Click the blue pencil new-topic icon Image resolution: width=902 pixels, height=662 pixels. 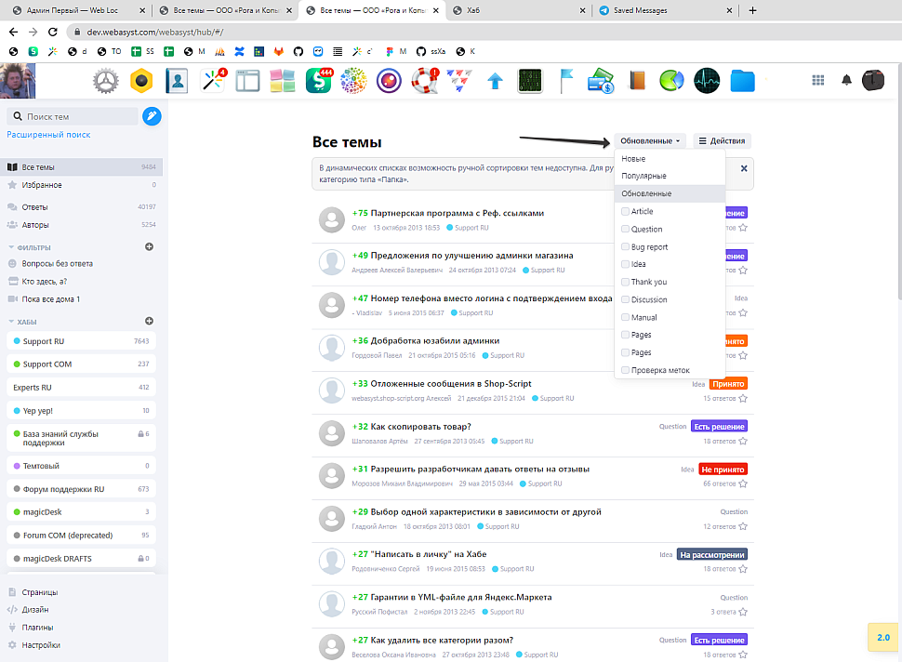[152, 116]
